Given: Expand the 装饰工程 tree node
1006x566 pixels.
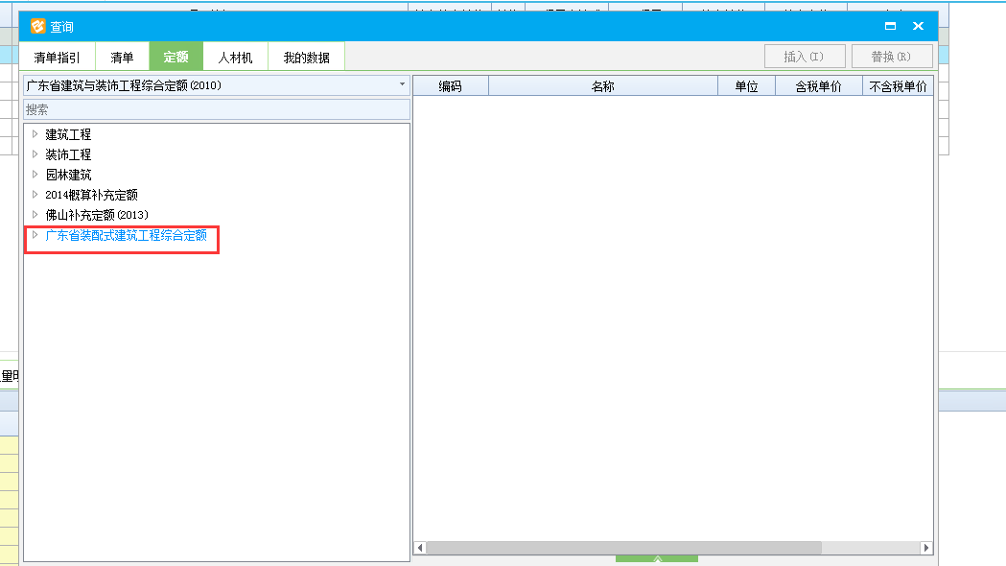Looking at the screenshot, I should click(x=35, y=154).
